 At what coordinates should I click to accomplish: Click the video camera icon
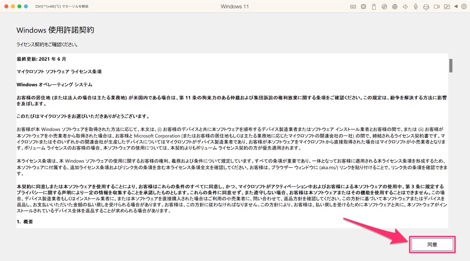click(x=437, y=7)
